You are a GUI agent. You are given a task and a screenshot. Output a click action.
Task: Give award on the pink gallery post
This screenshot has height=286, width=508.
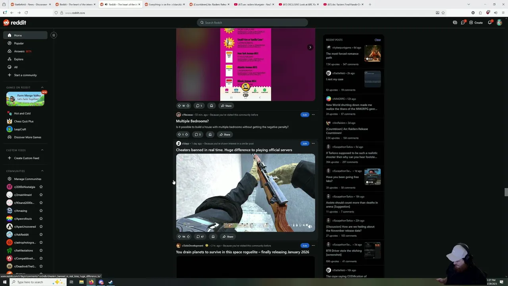(212, 106)
